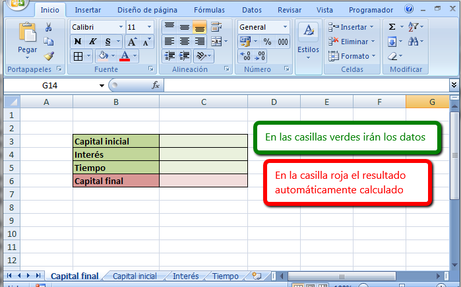The width and height of the screenshot is (461, 287).
Task: Open the Name Box dropdown arrow
Action: tap(102, 86)
